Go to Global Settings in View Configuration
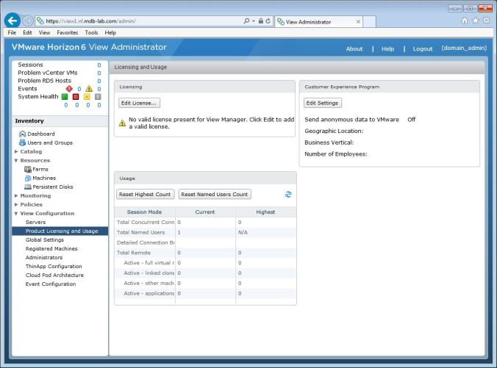 pyautogui.click(x=44, y=239)
